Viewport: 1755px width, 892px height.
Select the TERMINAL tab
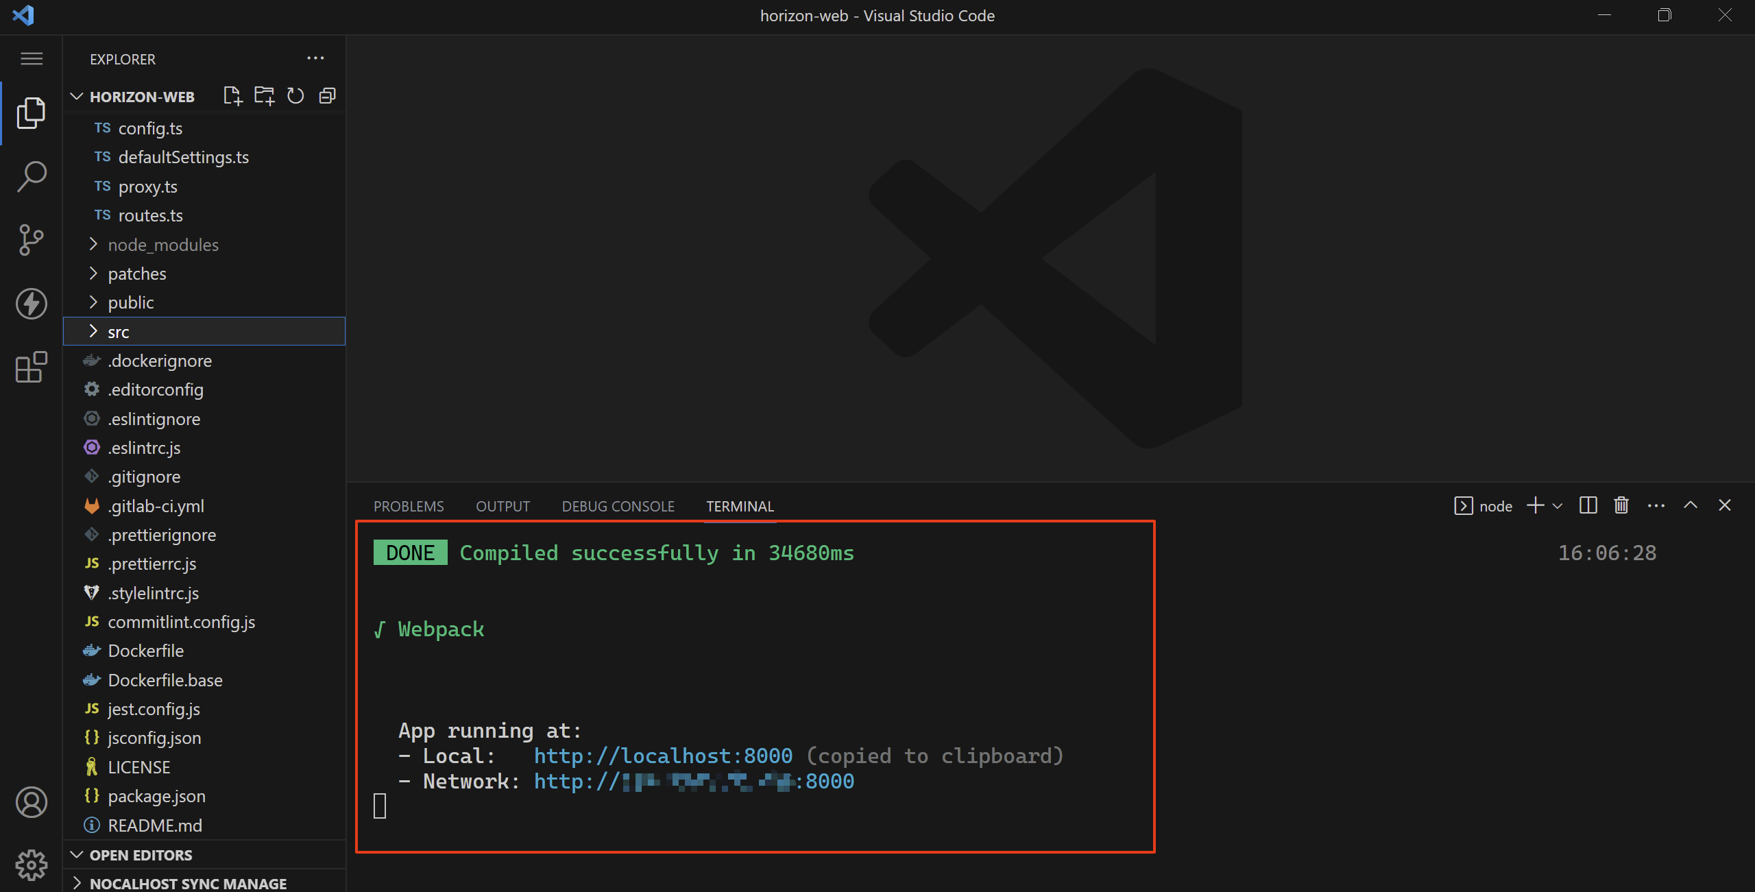[x=740, y=507]
